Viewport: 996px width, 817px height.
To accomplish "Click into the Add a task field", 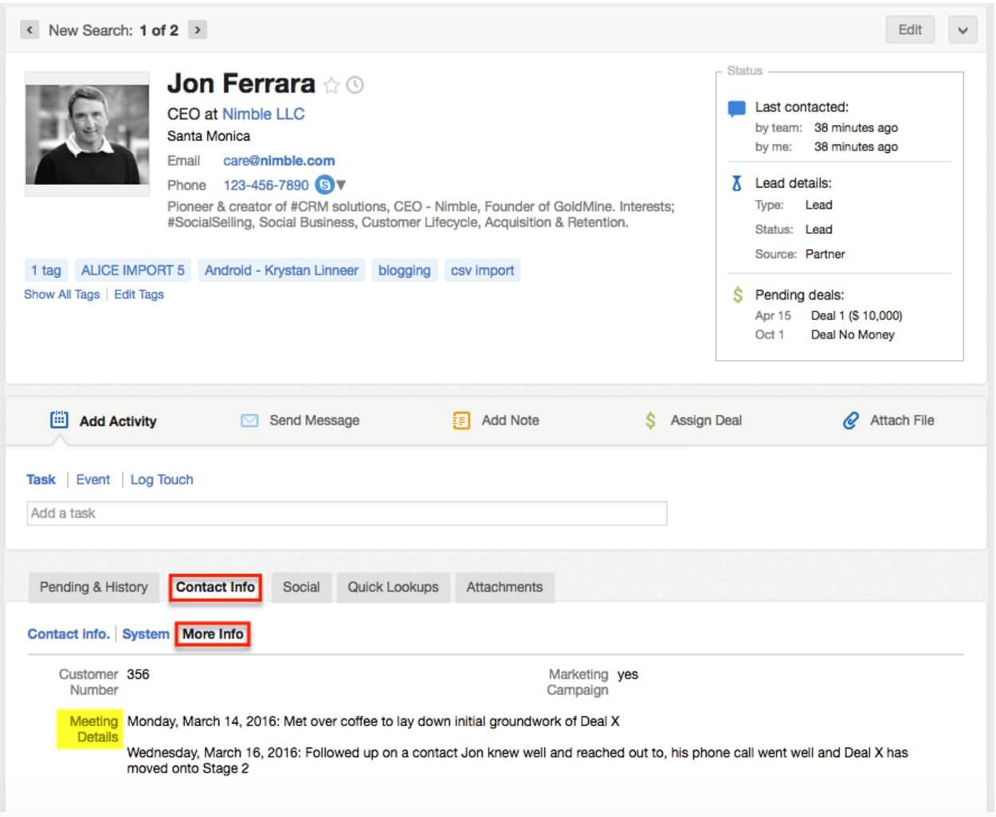I will pos(347,514).
